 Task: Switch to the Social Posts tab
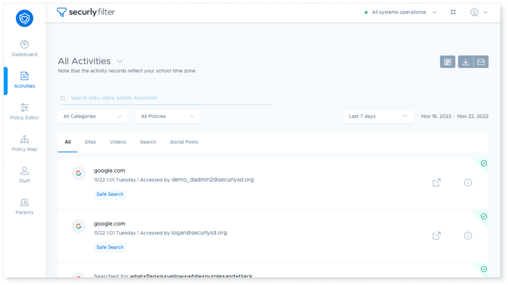coord(184,142)
